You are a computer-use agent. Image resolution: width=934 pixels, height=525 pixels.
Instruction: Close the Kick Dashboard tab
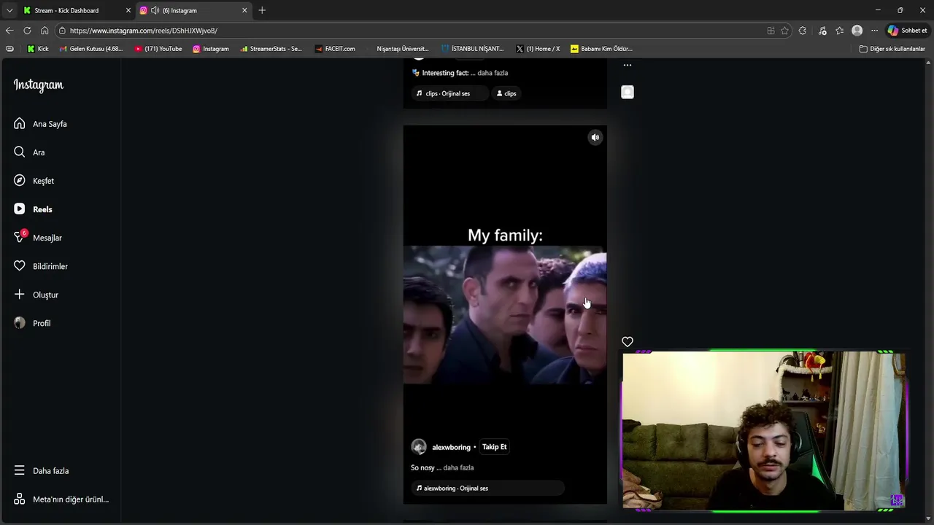pyautogui.click(x=128, y=10)
